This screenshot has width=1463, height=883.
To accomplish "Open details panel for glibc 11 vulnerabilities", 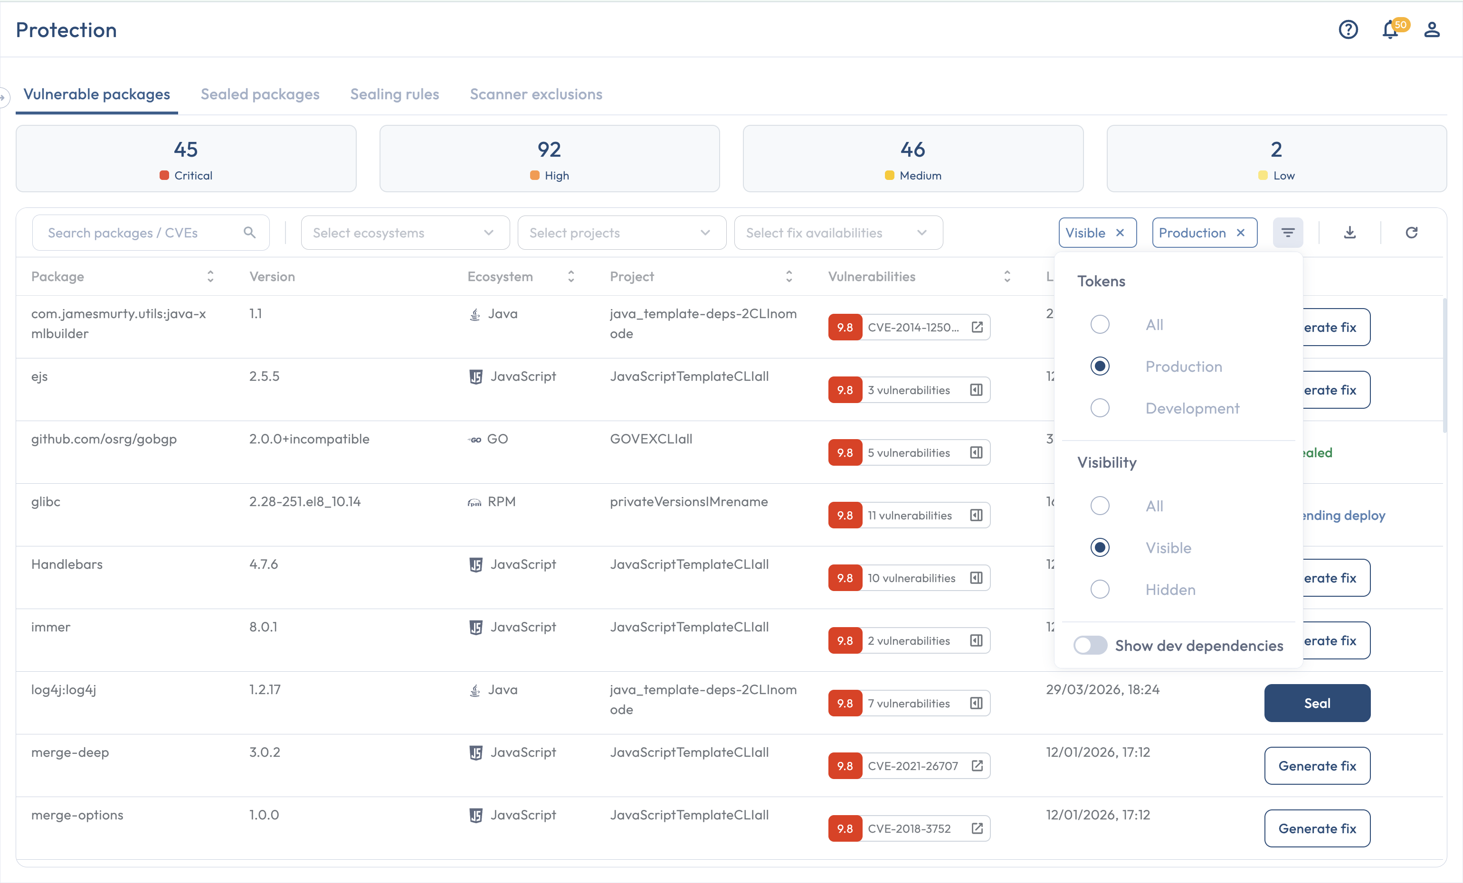I will [x=976, y=515].
